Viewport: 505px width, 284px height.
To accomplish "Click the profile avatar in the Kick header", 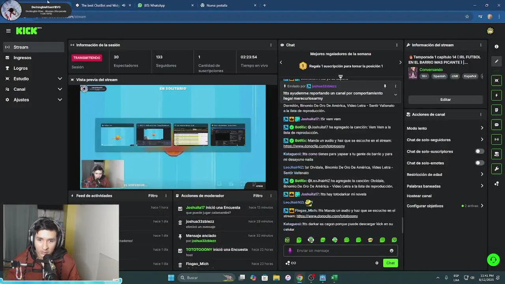I will click(x=490, y=31).
